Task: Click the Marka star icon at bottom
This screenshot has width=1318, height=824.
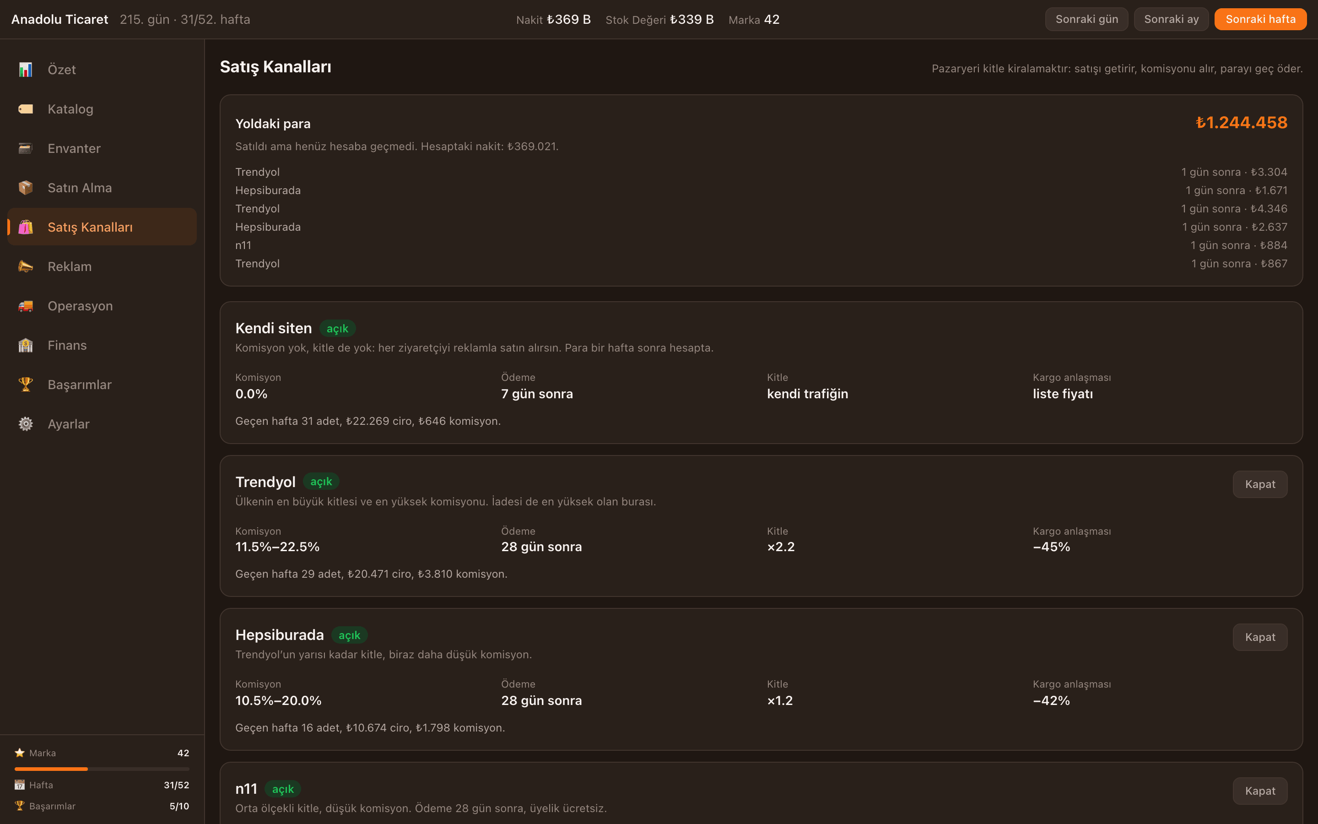Action: click(20, 753)
